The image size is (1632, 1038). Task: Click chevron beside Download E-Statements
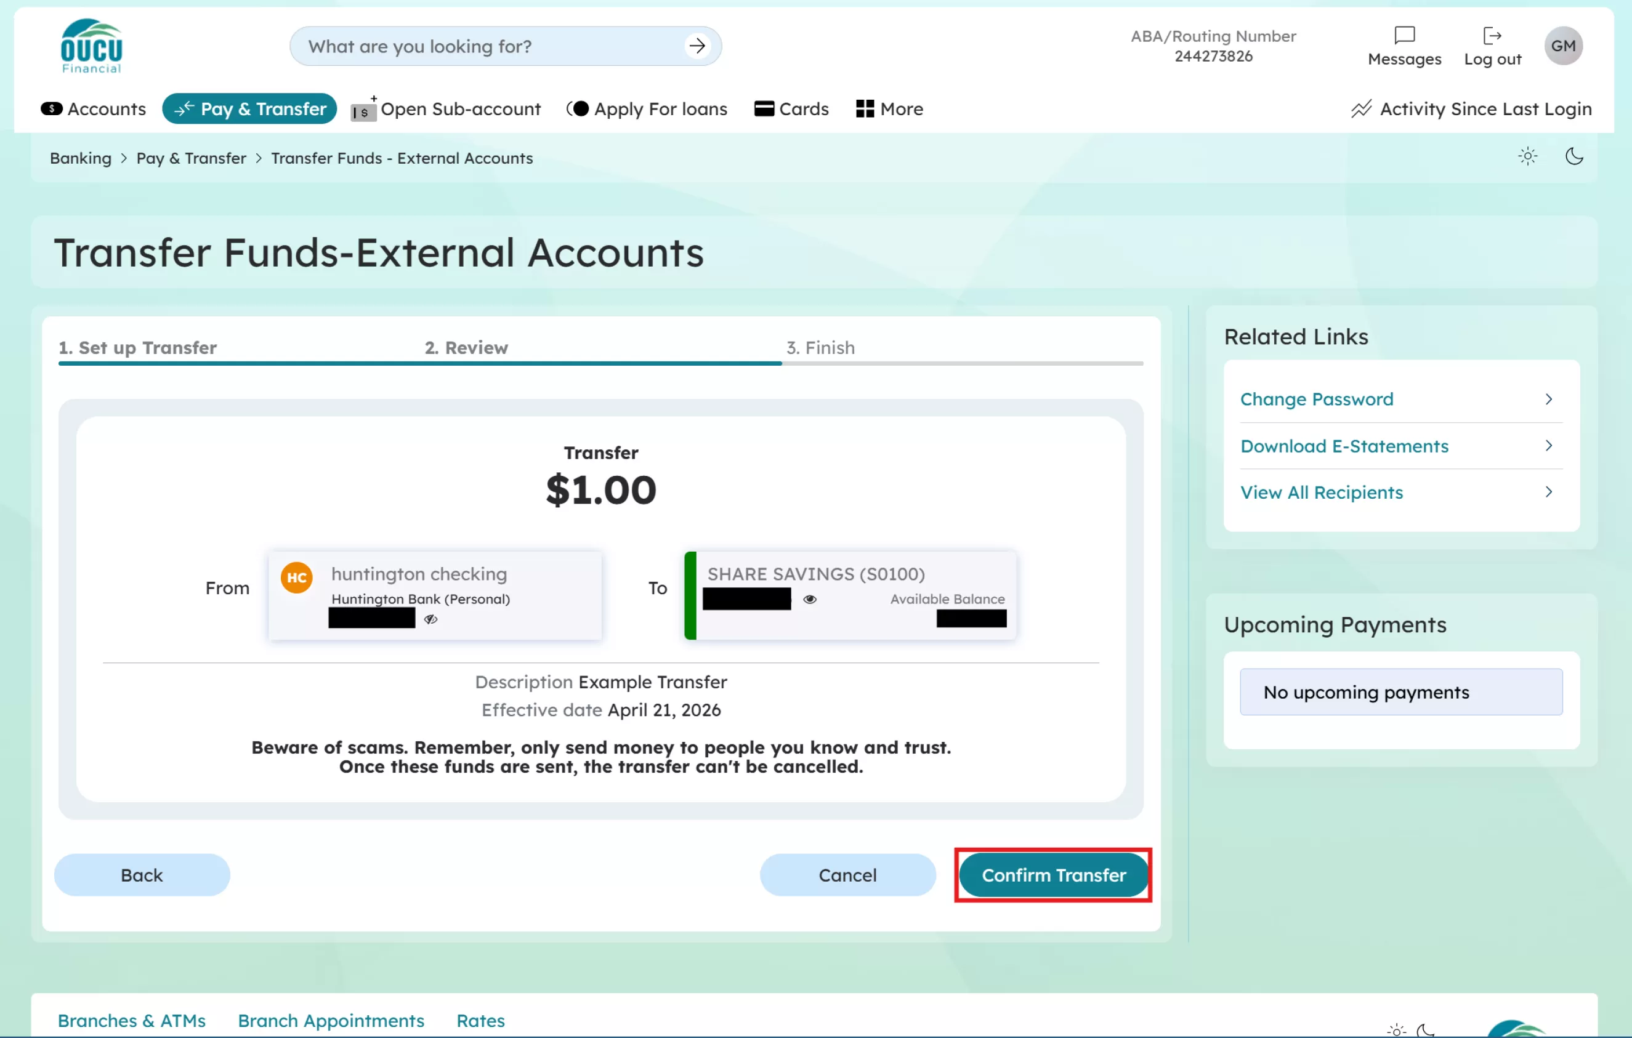point(1549,445)
